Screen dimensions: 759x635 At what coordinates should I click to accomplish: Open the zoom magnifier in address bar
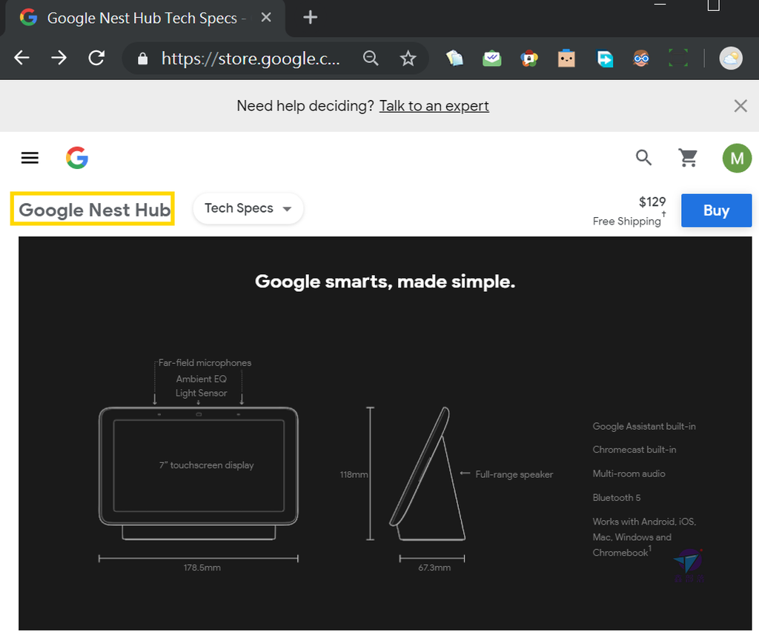click(x=371, y=58)
